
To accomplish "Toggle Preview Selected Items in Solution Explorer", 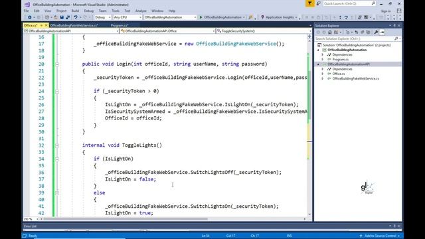I will tap(382, 33).
